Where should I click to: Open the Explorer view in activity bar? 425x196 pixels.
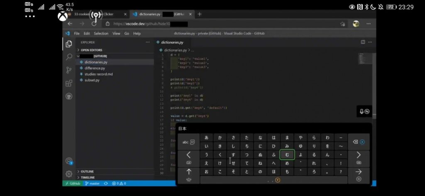pos(69,44)
